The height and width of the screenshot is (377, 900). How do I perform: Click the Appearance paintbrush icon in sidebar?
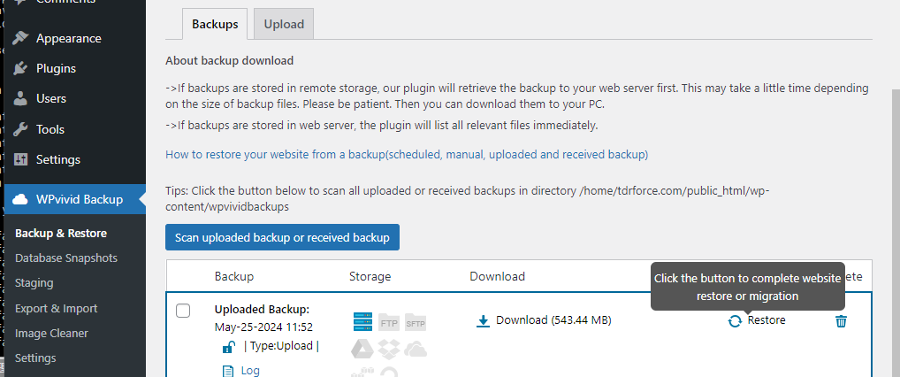tap(21, 38)
